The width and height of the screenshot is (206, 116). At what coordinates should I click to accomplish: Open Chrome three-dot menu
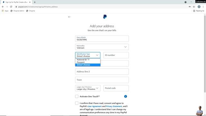click(203, 7)
